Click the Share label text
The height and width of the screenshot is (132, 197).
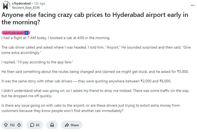(x=75, y=125)
